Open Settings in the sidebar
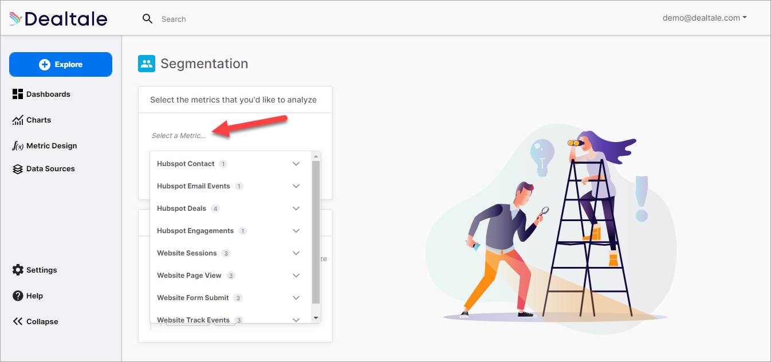The height and width of the screenshot is (362, 771). (x=34, y=270)
